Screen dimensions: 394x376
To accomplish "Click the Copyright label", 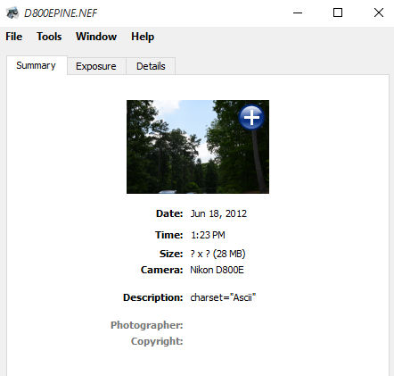I will tap(157, 341).
